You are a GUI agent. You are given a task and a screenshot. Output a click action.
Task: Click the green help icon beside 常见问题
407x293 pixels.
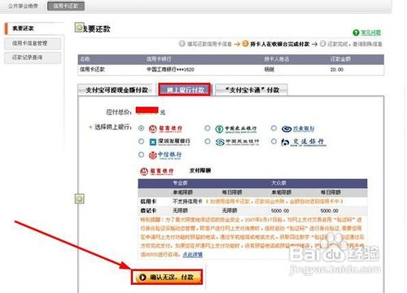(356, 33)
